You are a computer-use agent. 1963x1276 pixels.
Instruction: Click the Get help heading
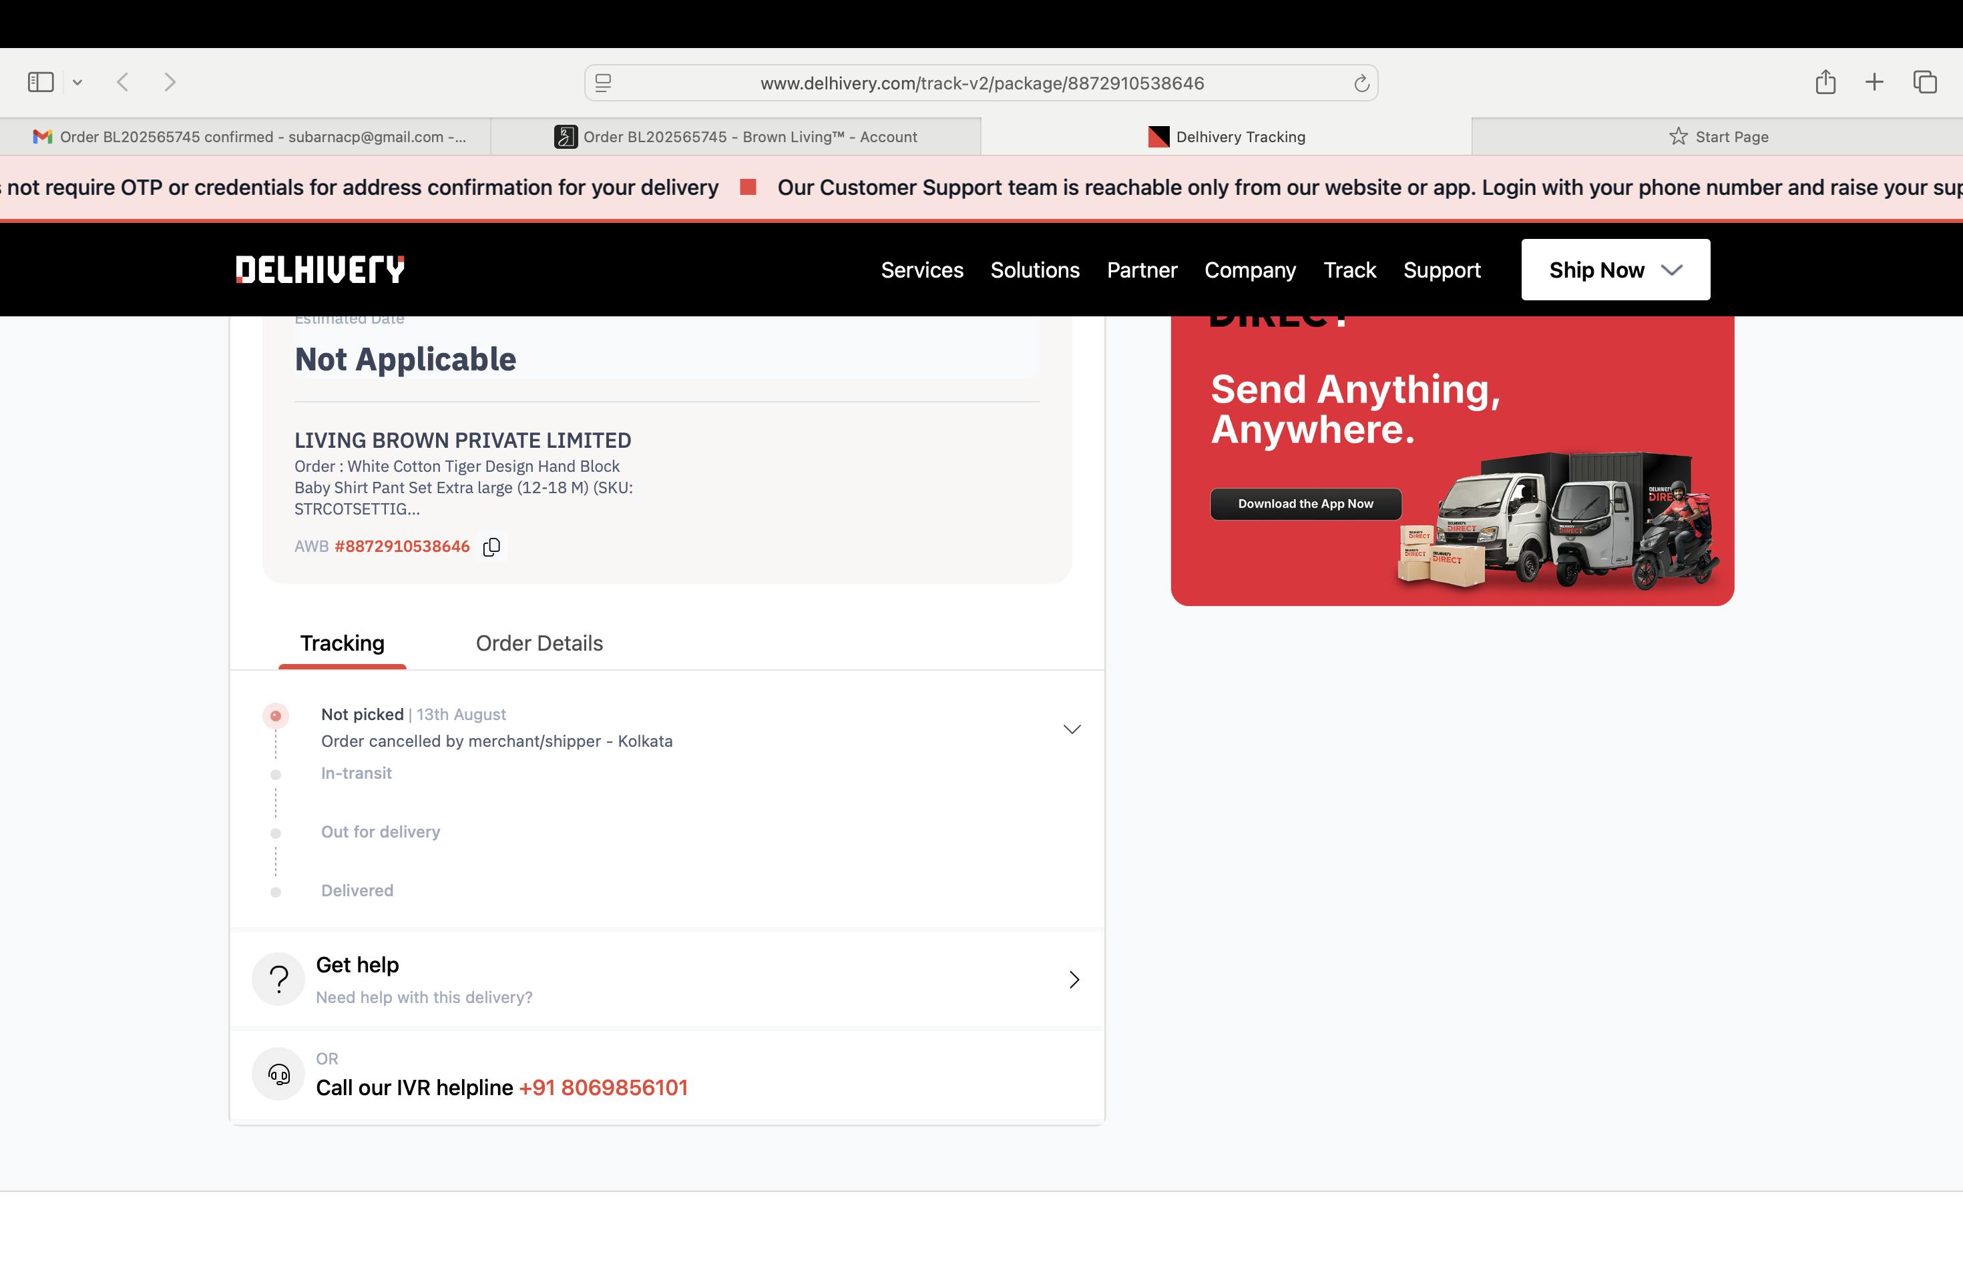[357, 964]
